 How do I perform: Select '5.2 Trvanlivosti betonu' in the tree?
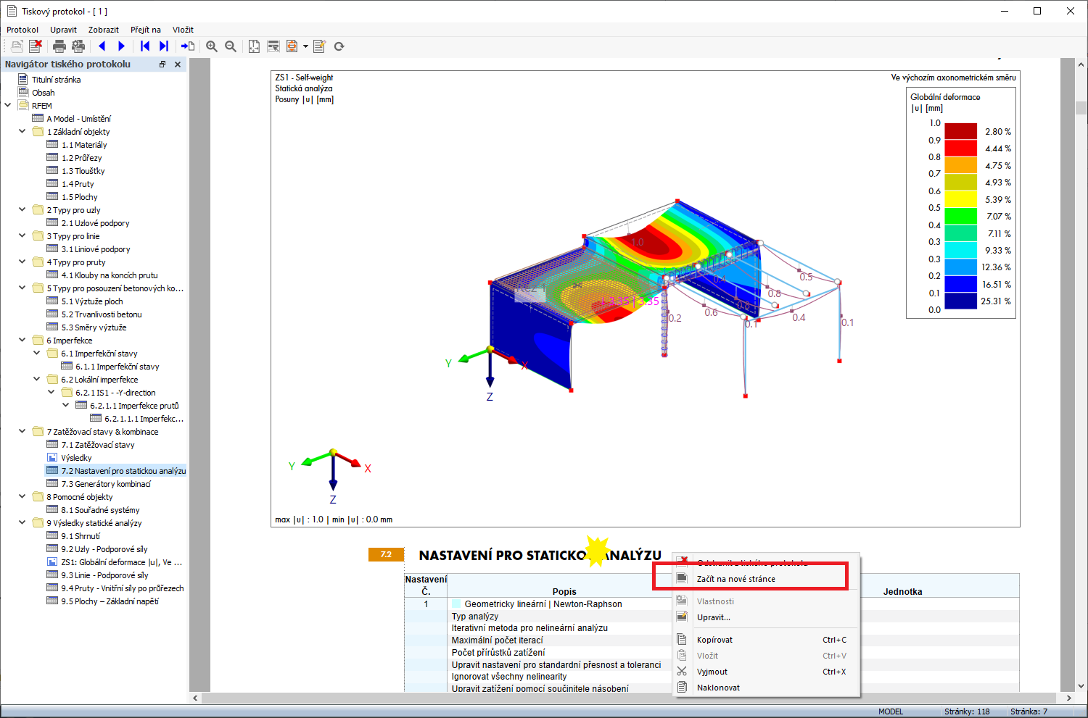point(102,314)
